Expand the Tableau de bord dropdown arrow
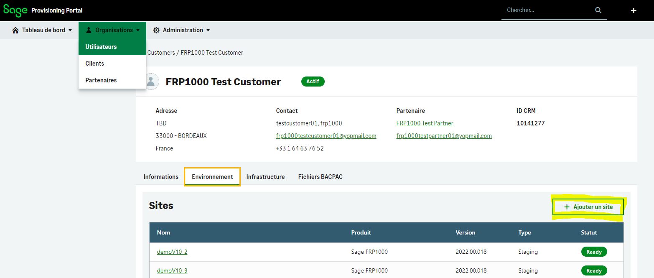654x278 pixels. [70, 31]
